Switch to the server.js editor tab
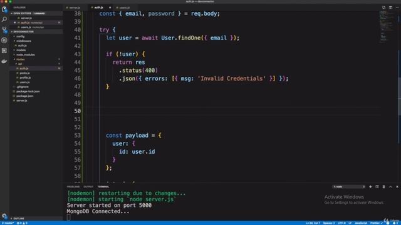Image resolution: width=401 pixels, height=225 pixels. pos(75,7)
